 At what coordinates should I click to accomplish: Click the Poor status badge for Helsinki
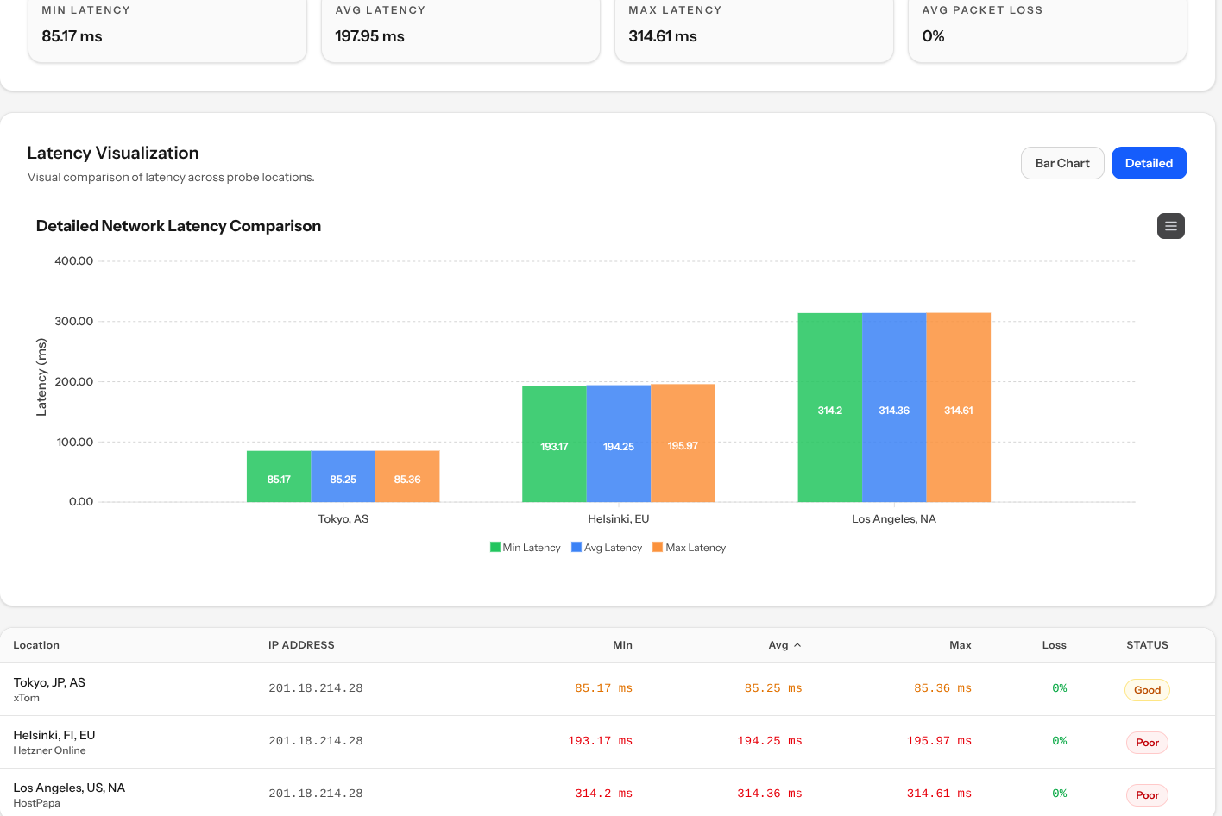click(1147, 743)
